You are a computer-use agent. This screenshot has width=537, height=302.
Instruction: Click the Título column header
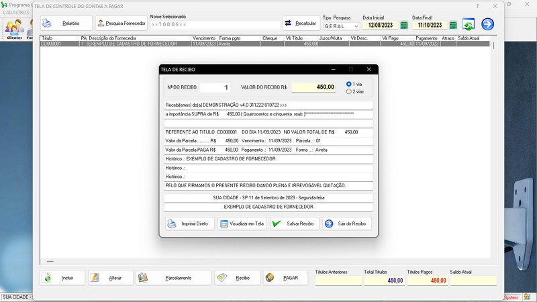point(60,38)
